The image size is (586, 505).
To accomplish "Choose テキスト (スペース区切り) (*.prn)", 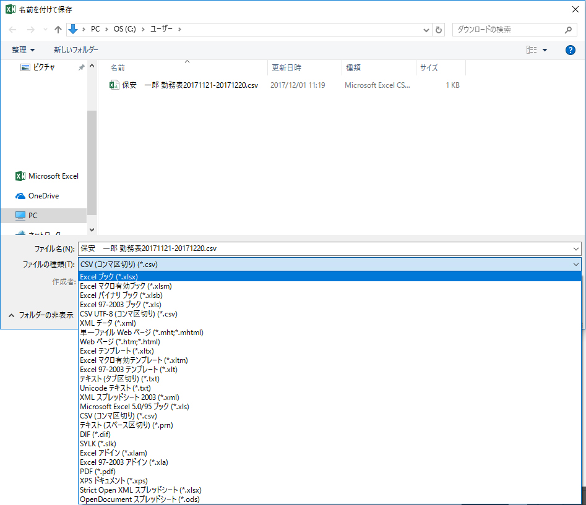I will point(330,425).
